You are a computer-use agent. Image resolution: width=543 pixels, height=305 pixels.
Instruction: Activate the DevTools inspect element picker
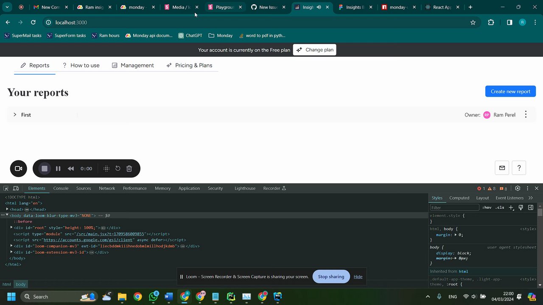[x=6, y=189]
